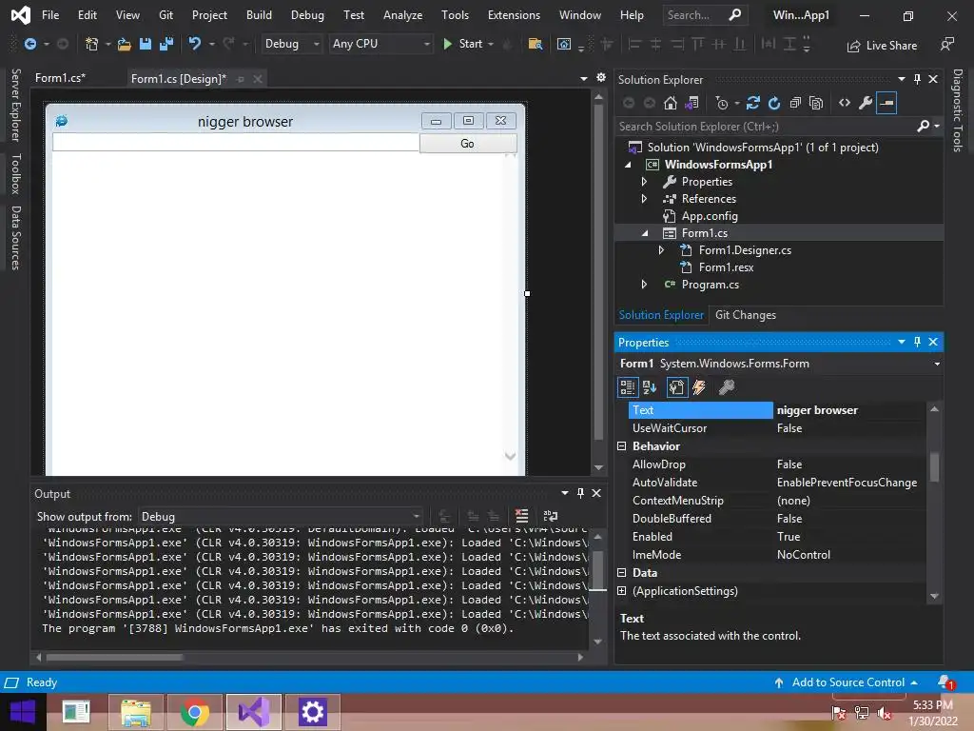This screenshot has width=974, height=731.
Task: Switch to the Git Changes tab
Action: 746,315
